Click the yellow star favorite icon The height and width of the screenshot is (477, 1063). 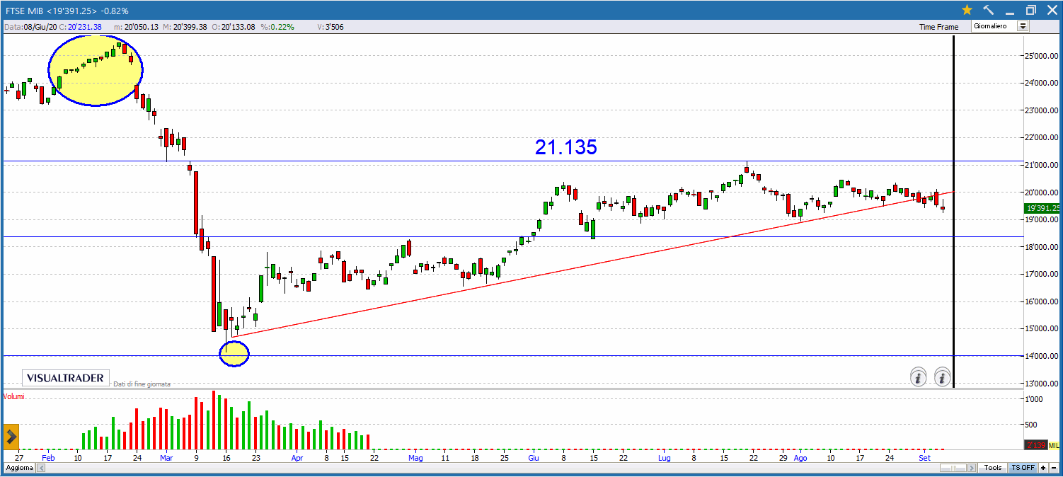(x=967, y=11)
